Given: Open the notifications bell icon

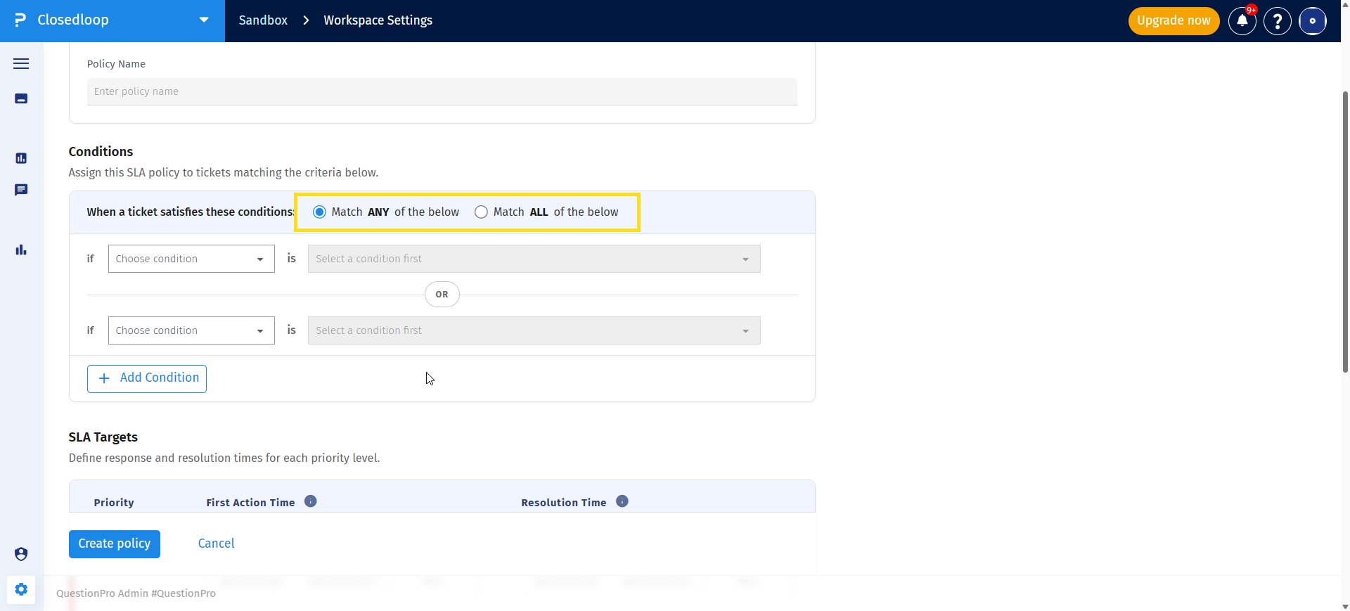Looking at the screenshot, I should (1242, 21).
